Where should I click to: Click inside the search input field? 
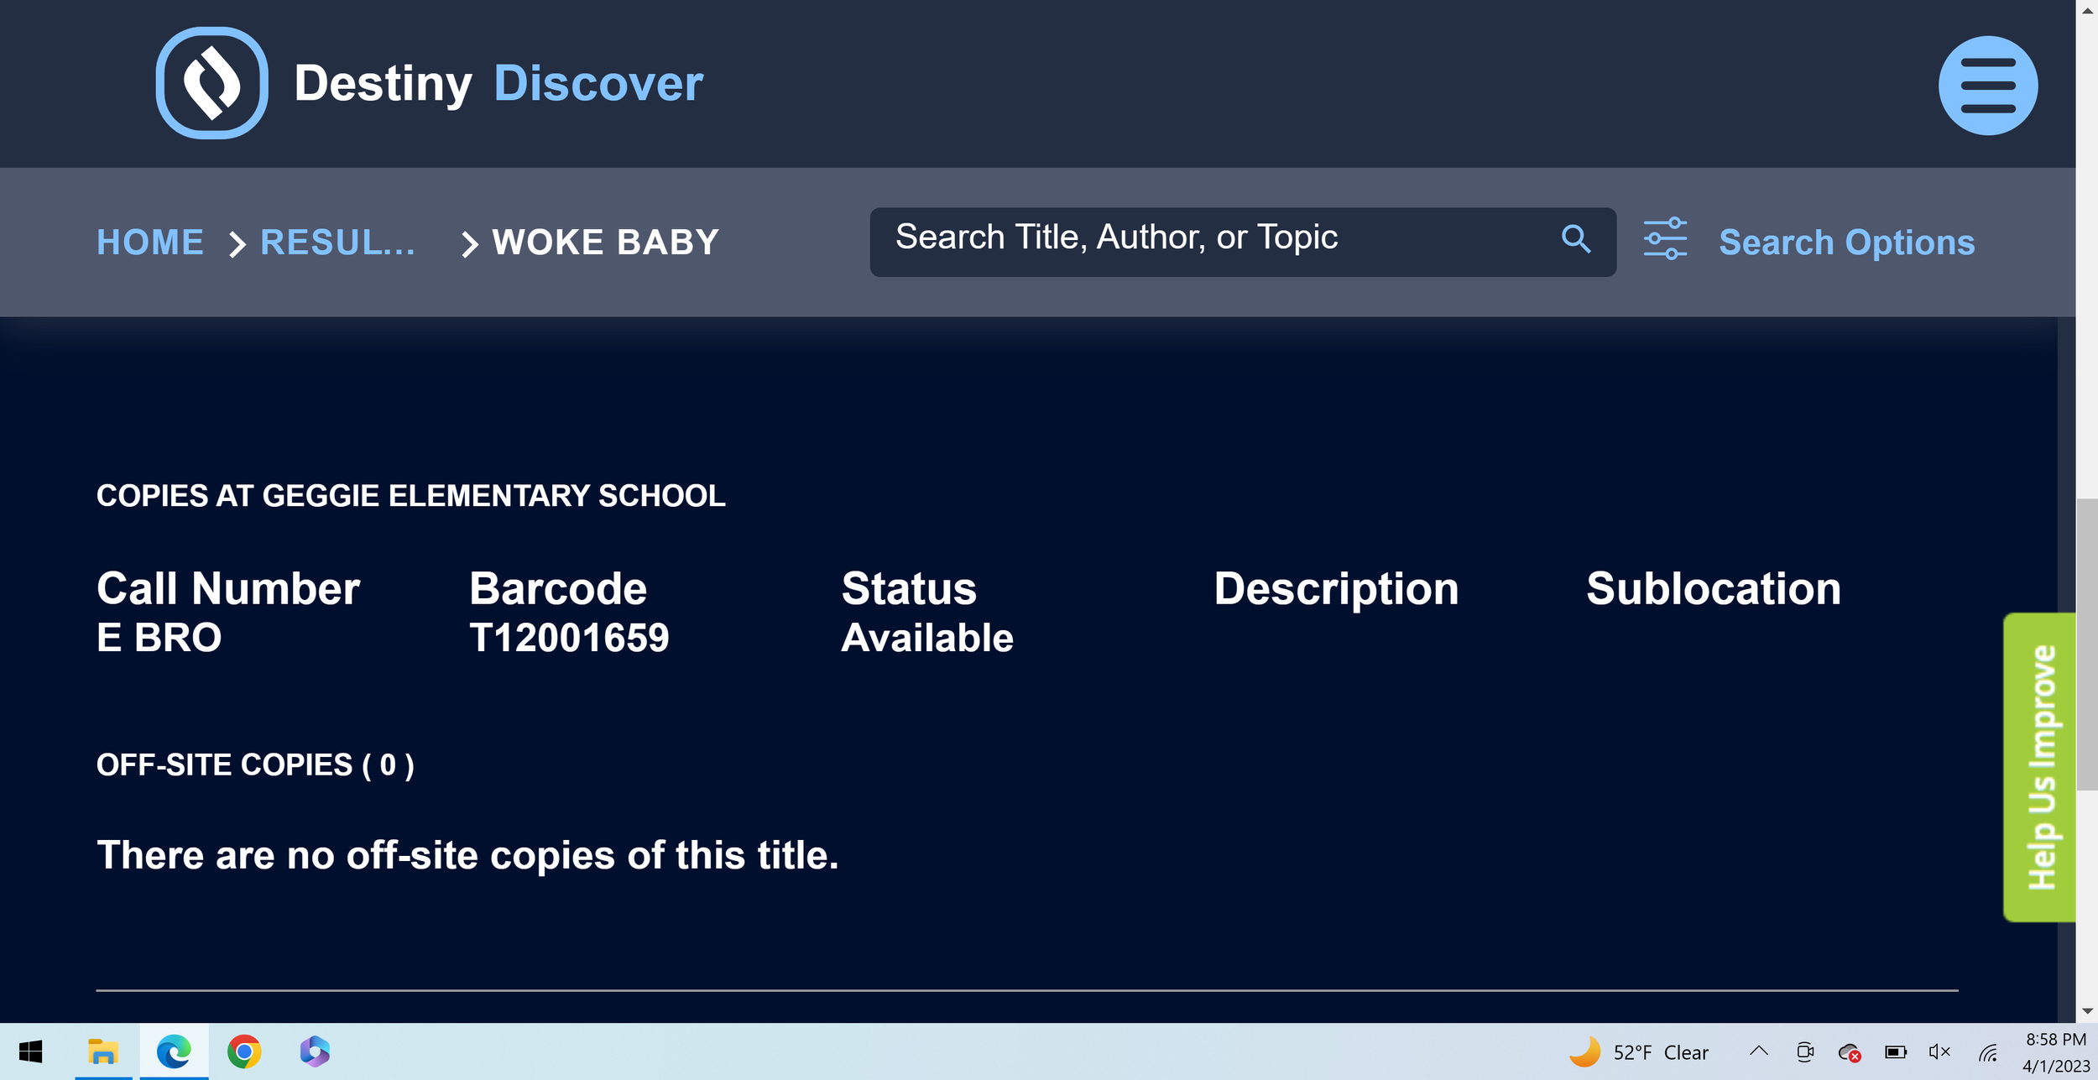point(1175,240)
